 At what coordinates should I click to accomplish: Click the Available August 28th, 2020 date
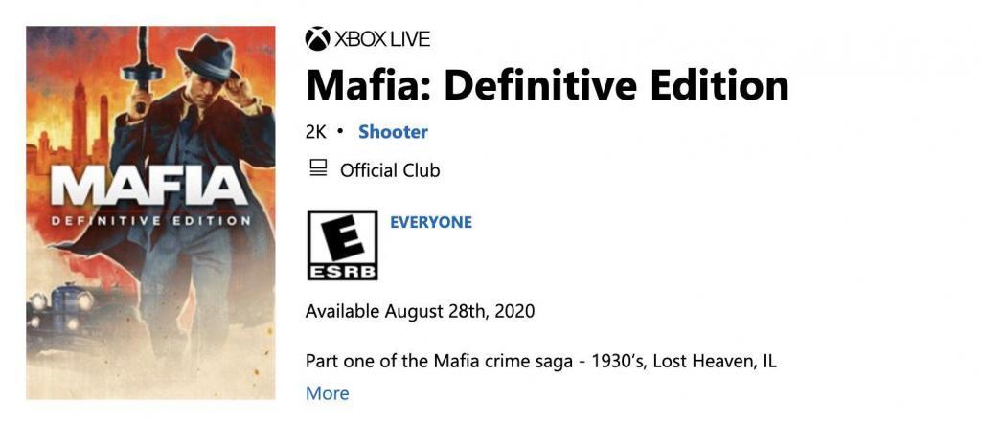pos(420,311)
